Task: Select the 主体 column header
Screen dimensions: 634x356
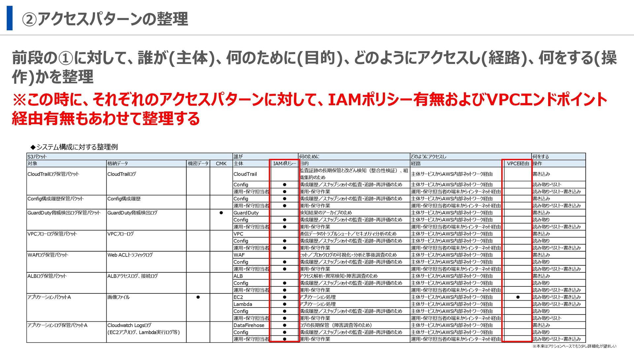Action: (x=251, y=163)
